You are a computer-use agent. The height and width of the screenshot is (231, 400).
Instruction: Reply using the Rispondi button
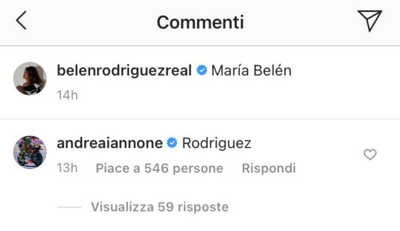point(269,168)
